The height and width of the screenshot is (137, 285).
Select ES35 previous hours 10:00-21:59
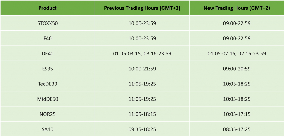[x=142, y=68]
